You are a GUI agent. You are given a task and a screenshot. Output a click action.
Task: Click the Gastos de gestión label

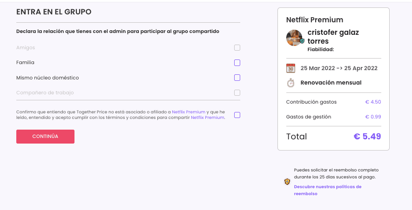[309, 117]
